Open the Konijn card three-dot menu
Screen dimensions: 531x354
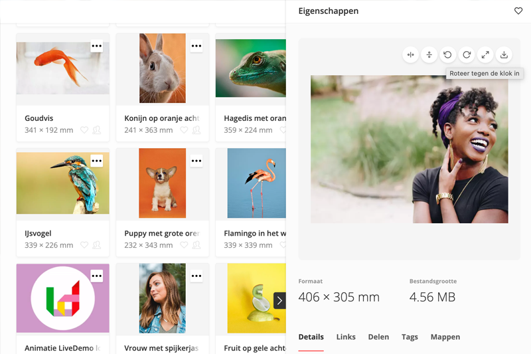(x=196, y=46)
